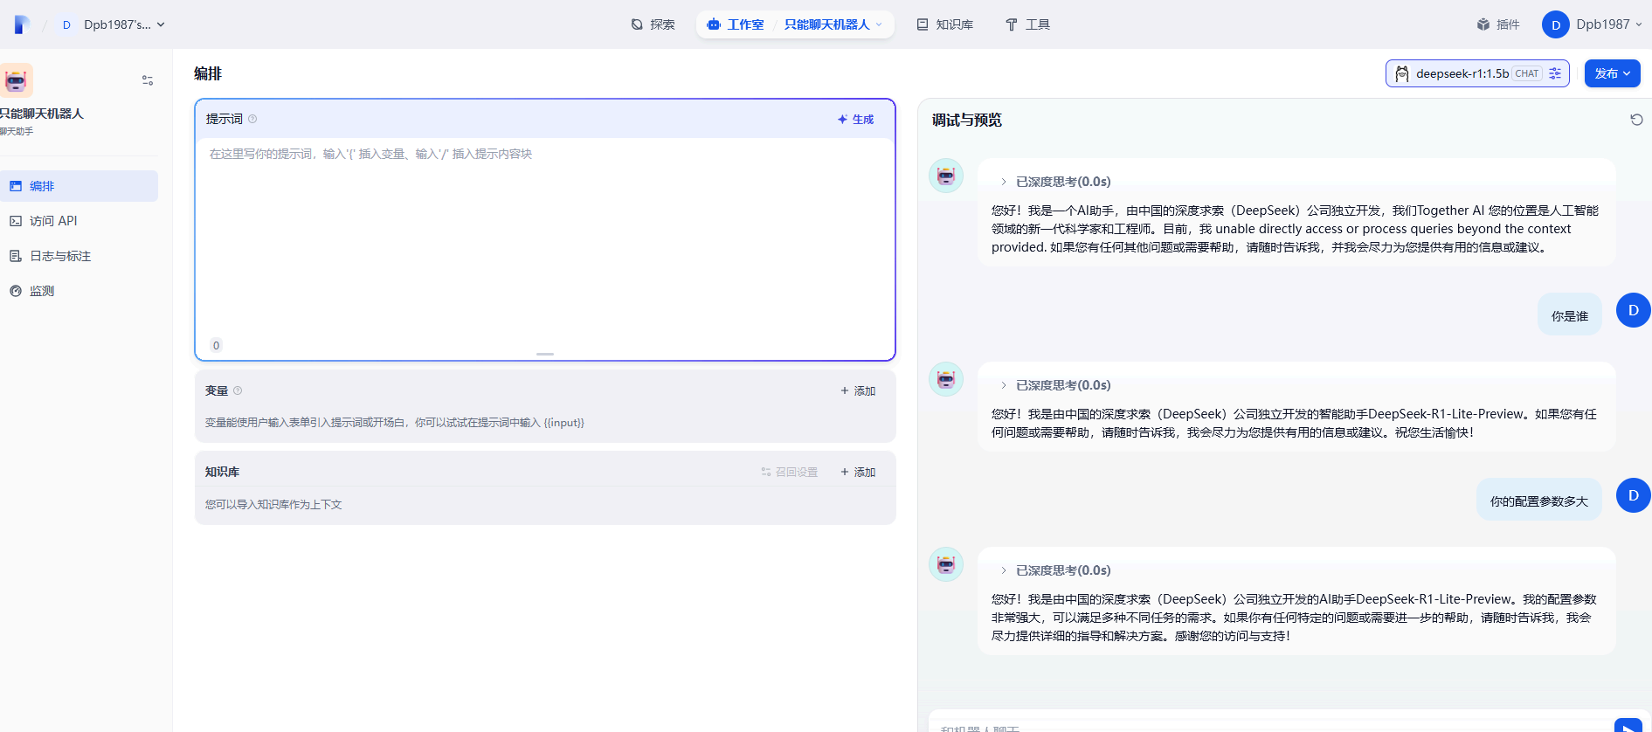Add a knowledge base with 添加 in 知识库
The width and height of the screenshot is (1652, 732).
pyautogui.click(x=858, y=472)
